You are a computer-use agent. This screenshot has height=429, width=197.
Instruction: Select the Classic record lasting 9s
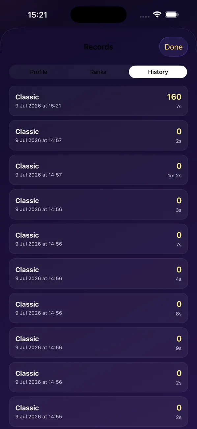click(x=98, y=343)
